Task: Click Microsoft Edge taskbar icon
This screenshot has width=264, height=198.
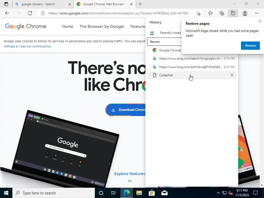Action: click(126, 193)
